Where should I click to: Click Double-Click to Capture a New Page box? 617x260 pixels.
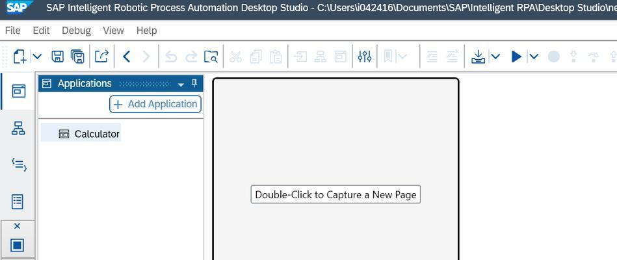335,194
